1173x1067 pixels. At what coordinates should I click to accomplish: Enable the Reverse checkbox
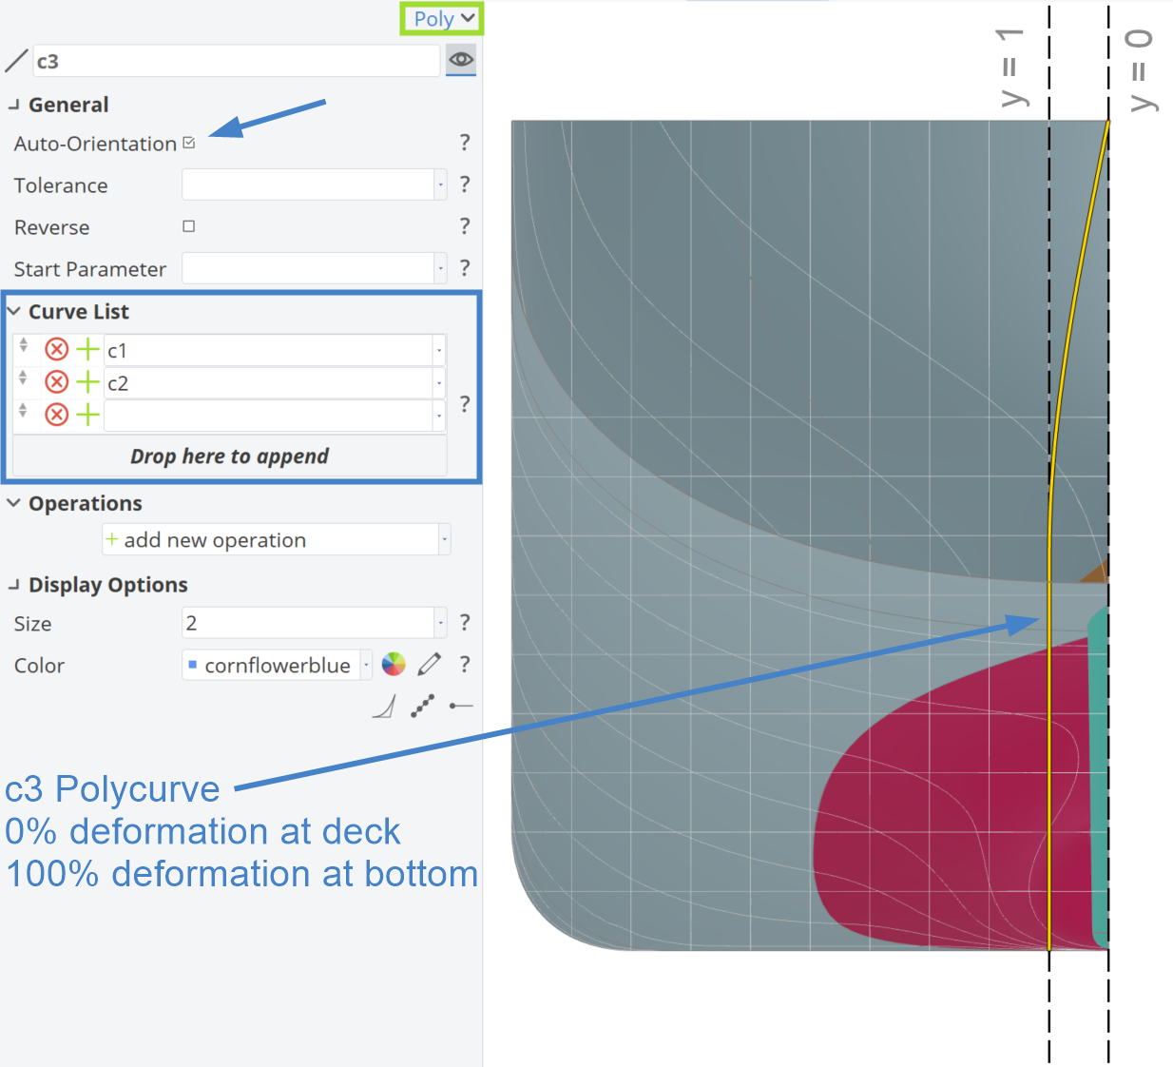point(189,226)
